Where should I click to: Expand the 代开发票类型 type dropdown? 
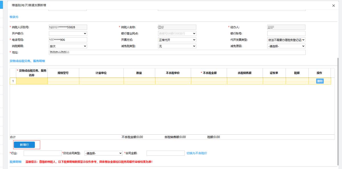(286, 40)
